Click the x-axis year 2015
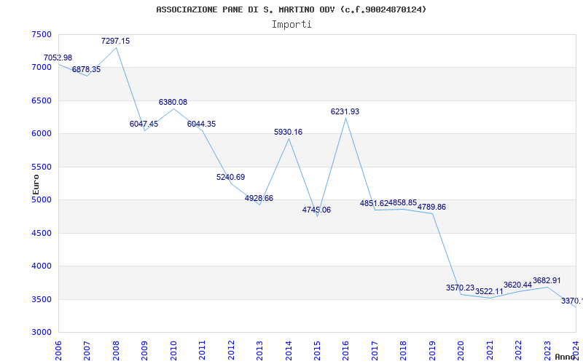The image size is (583, 364). pos(317,350)
